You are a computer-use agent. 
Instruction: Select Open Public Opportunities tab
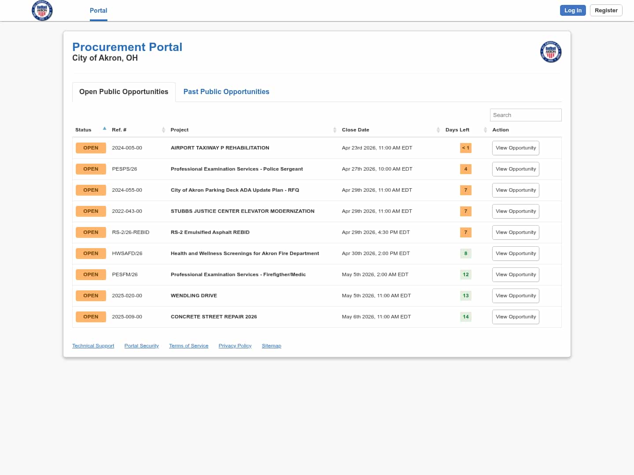pyautogui.click(x=124, y=91)
